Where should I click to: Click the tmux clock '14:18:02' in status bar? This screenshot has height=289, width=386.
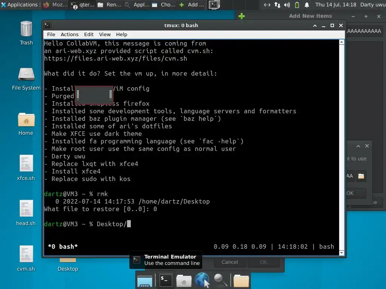293,246
